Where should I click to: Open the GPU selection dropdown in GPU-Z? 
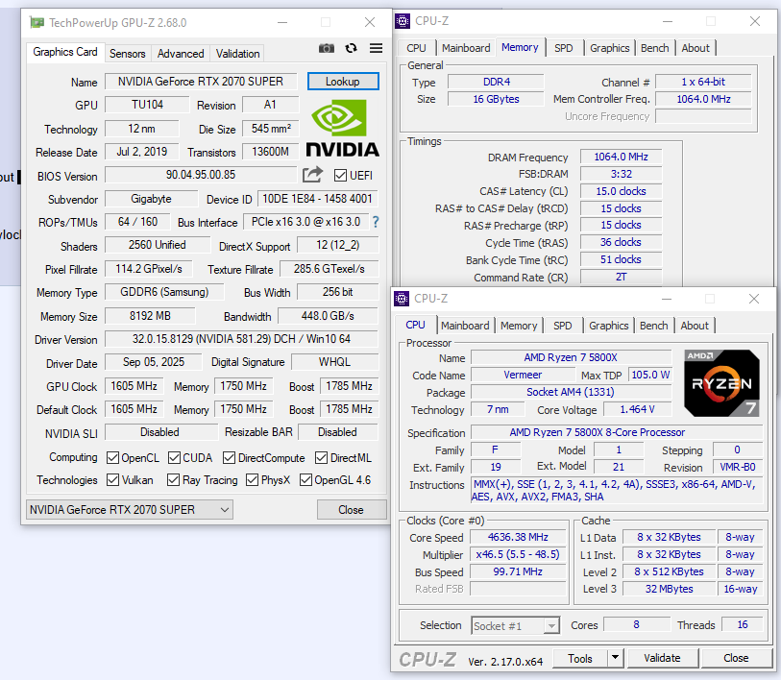[130, 510]
